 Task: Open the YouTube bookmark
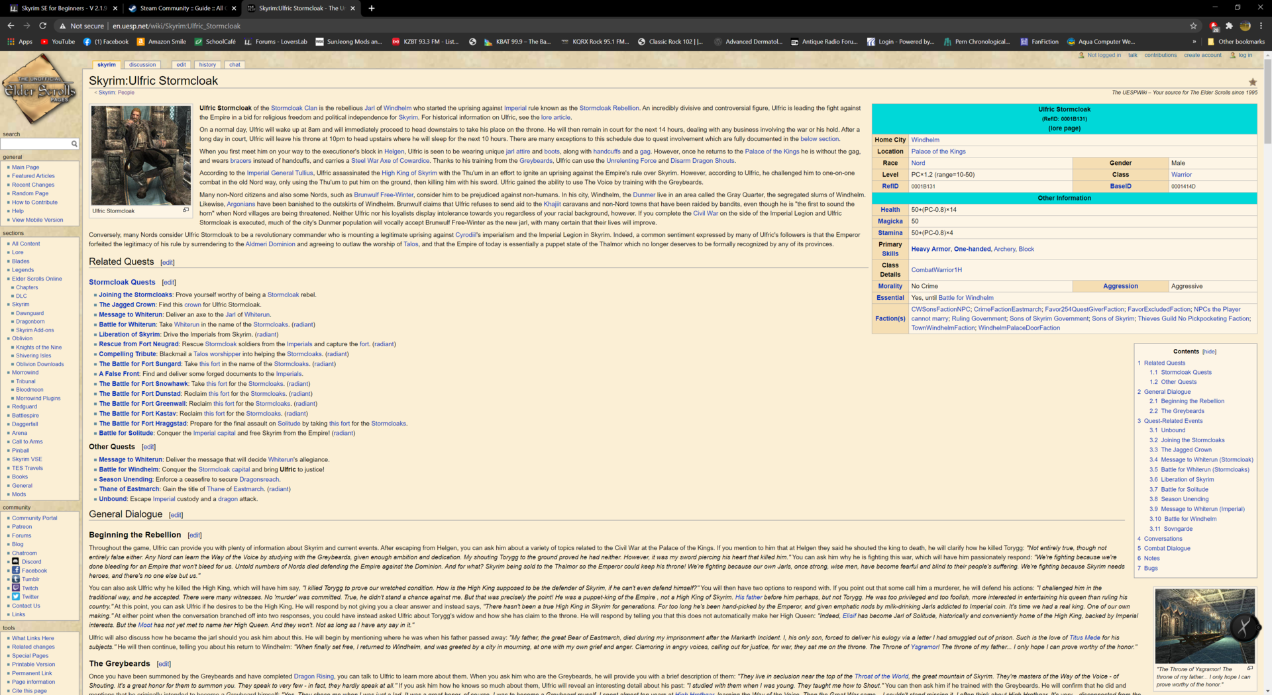58,42
